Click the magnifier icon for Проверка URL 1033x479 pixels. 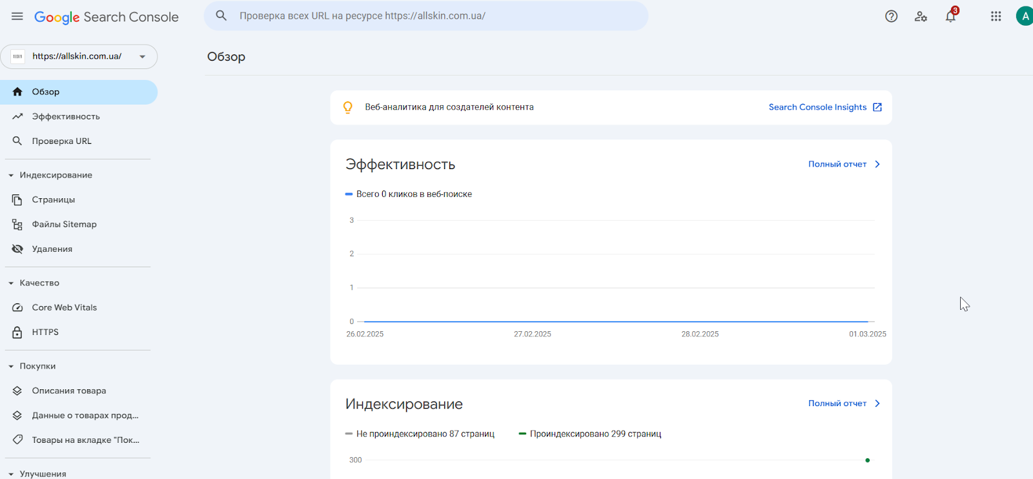[x=17, y=141]
